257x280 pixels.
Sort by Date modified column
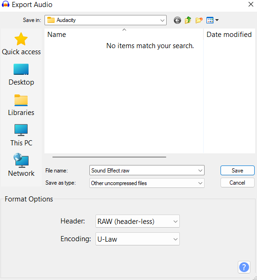click(x=229, y=35)
